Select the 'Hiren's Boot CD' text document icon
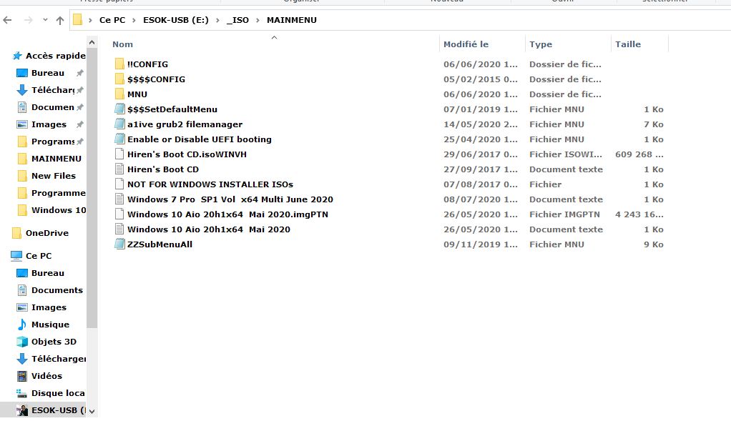This screenshot has width=731, height=421. pos(119,169)
